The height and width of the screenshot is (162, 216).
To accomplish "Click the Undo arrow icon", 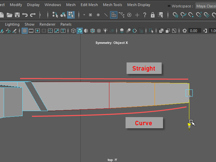I will coord(25,15).
